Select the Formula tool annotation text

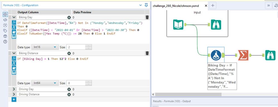(x=222, y=76)
